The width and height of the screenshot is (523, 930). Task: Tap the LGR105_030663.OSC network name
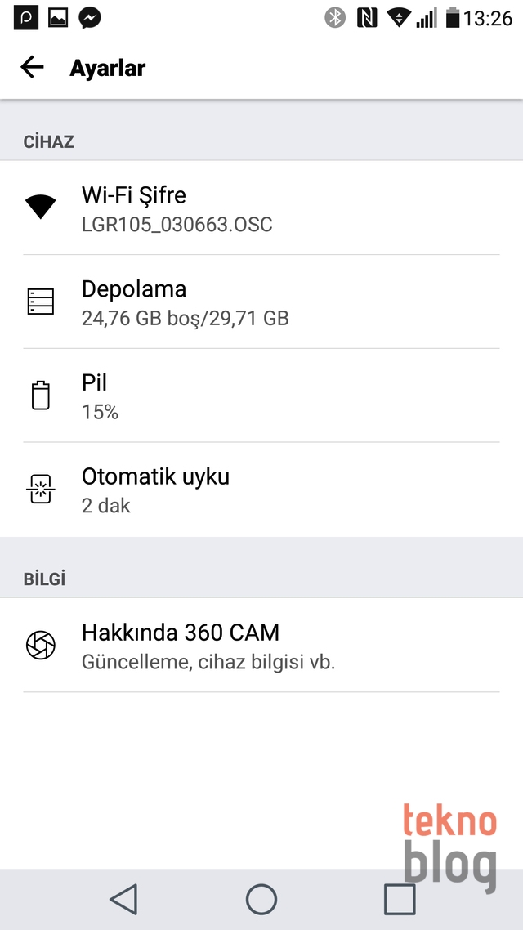pos(177,225)
